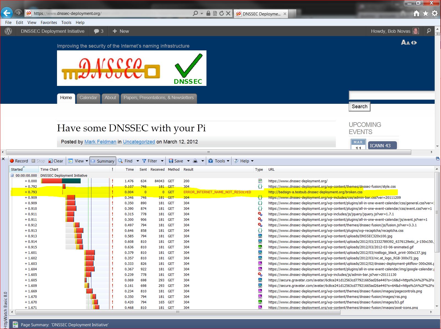Open the browser Home icon
The height and width of the screenshot is (329, 441).
tap(416, 13)
